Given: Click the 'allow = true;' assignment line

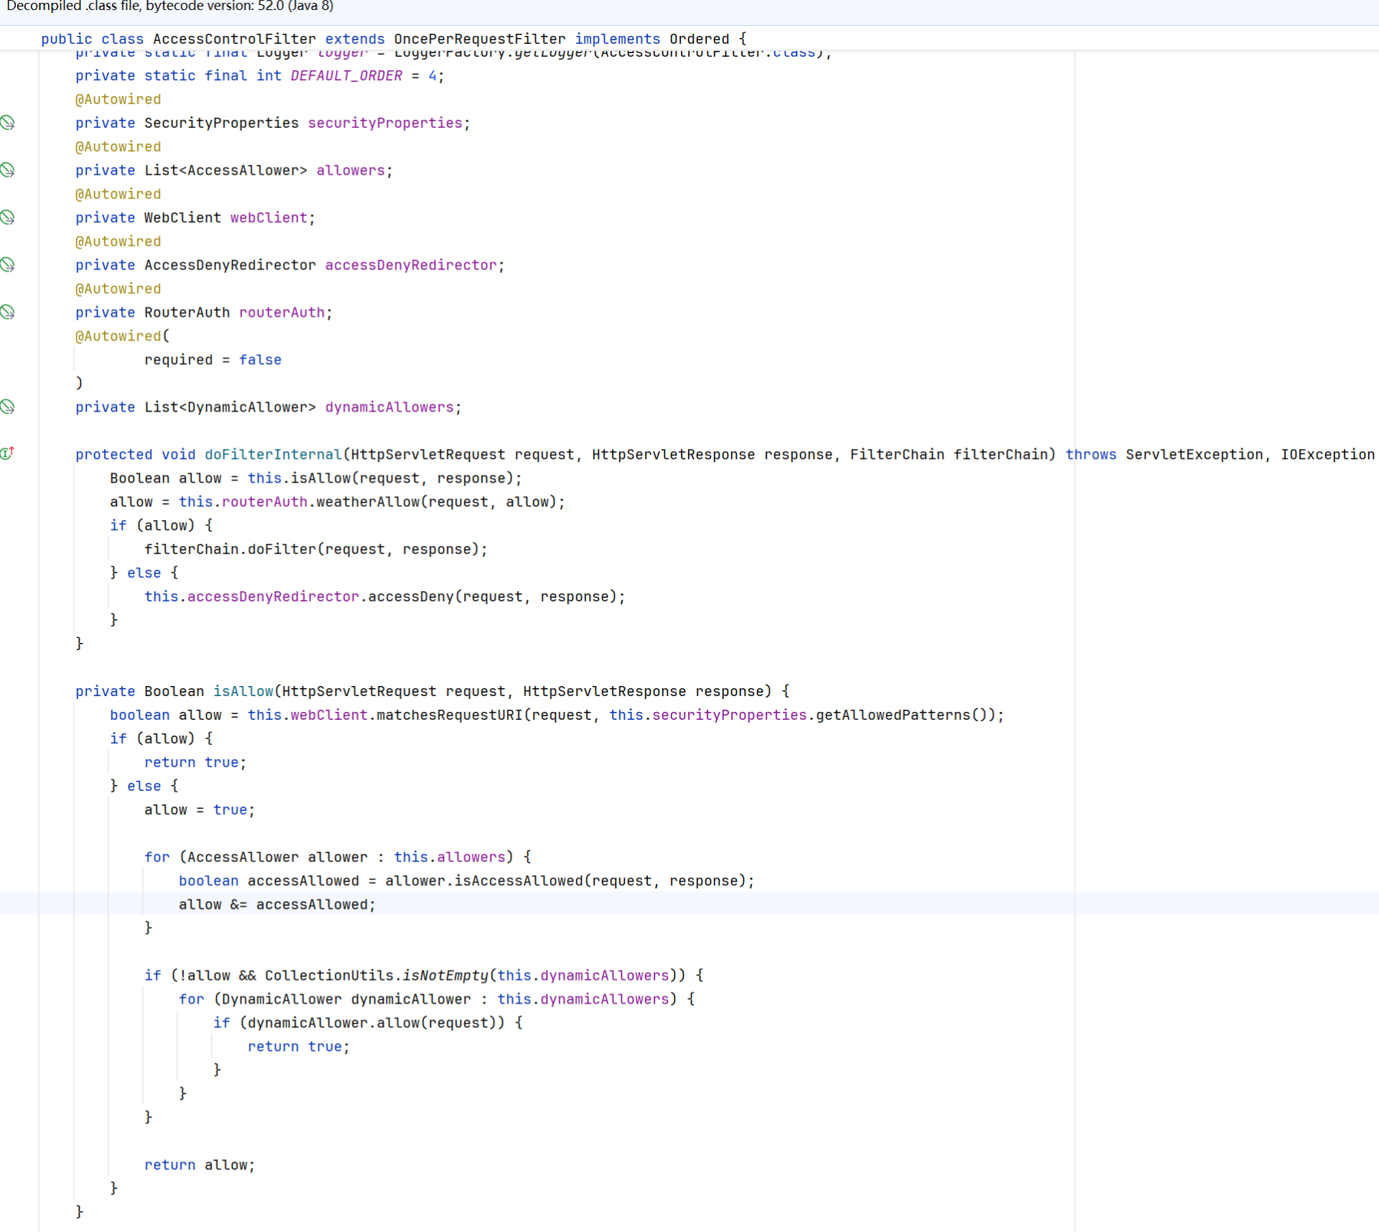Looking at the screenshot, I should coord(200,810).
